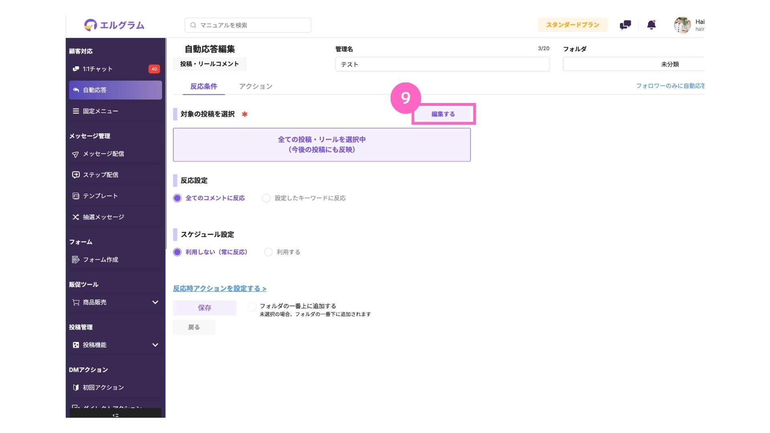
Task: Open メッセージ配信 menu item
Action: [115, 154]
